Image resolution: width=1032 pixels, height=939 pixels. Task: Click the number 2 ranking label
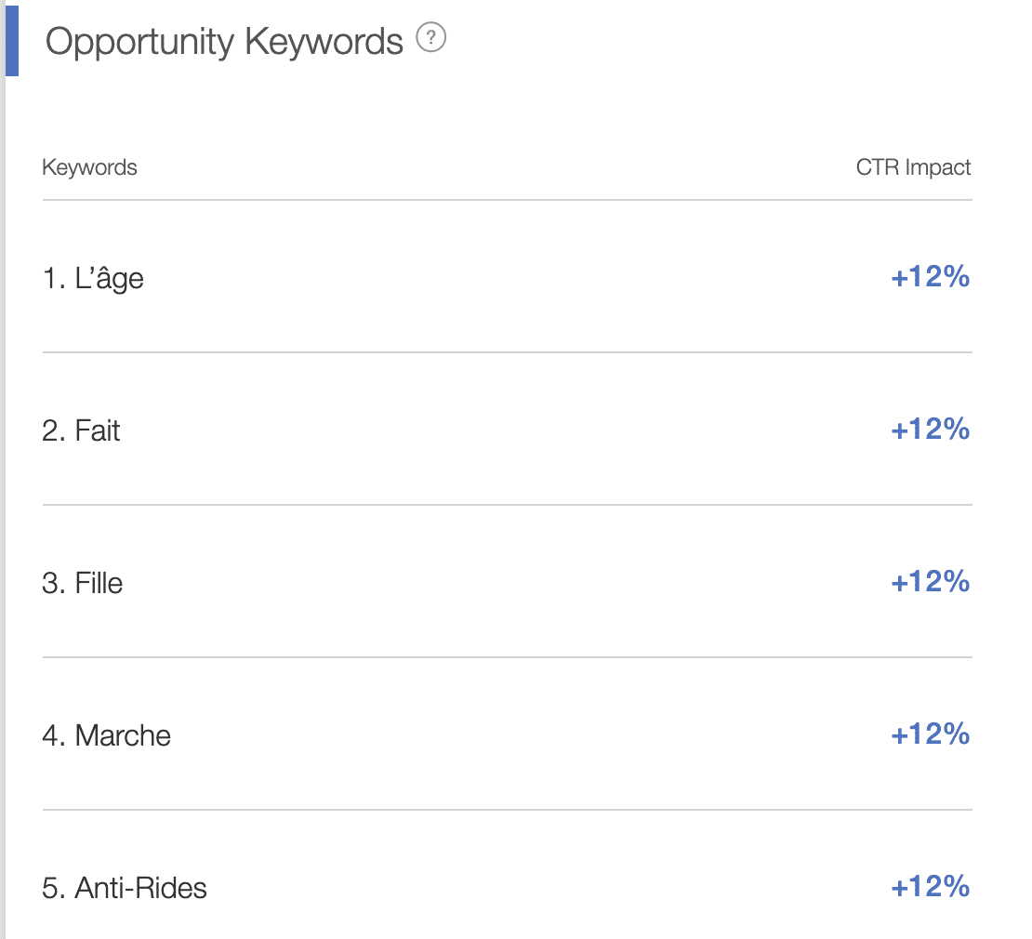point(54,430)
